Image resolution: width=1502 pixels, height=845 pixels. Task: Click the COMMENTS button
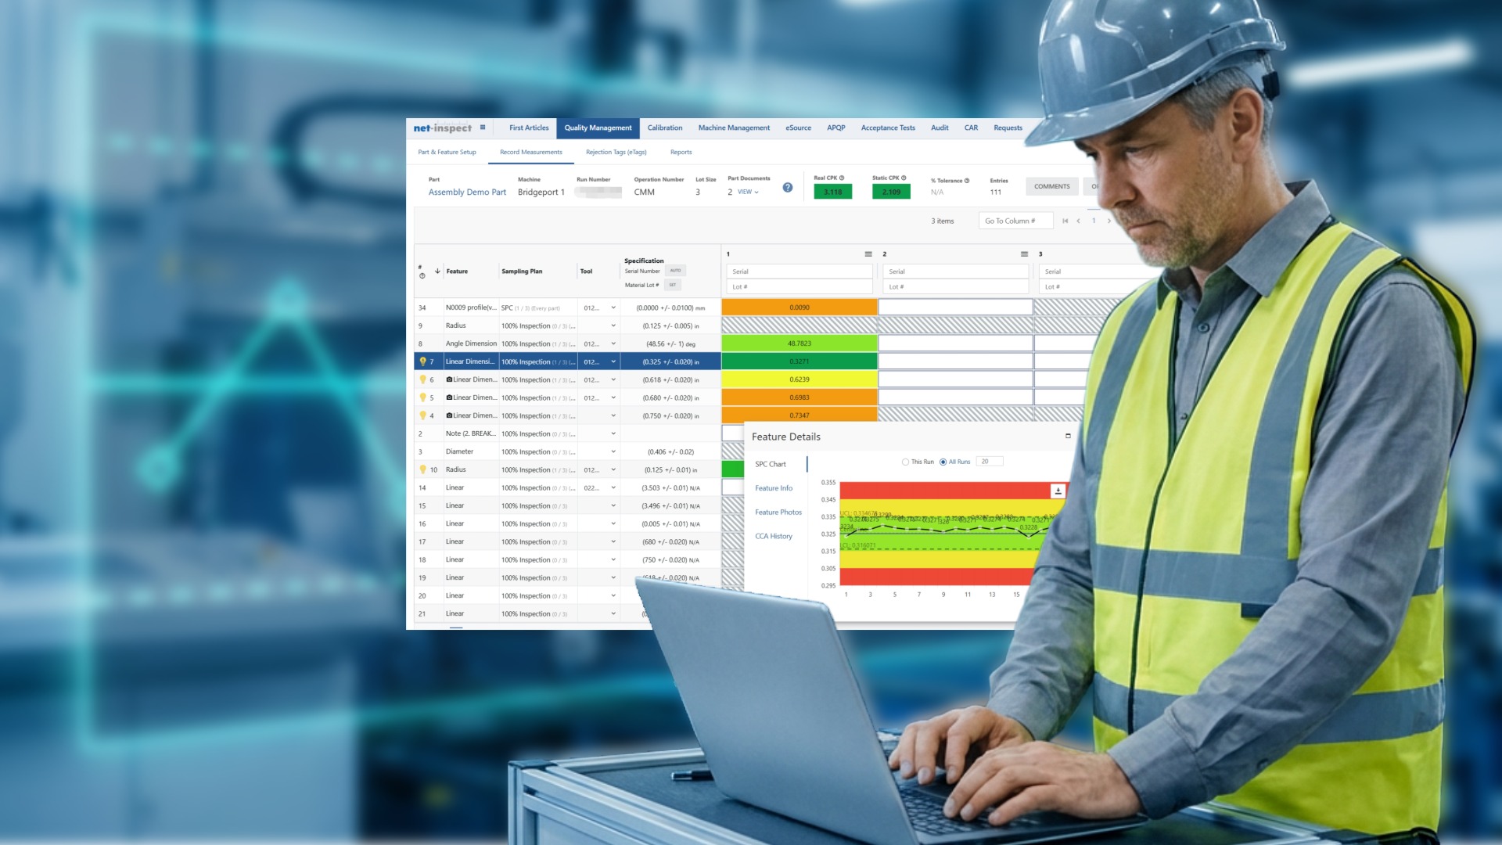coord(1051,186)
